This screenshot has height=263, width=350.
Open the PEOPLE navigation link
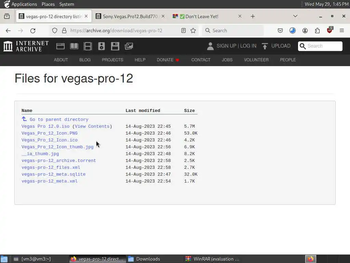pos(288,60)
